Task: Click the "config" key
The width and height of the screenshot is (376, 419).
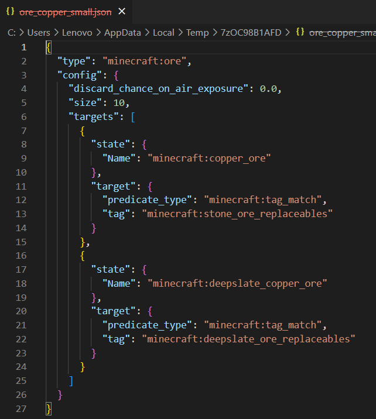Action: 80,75
